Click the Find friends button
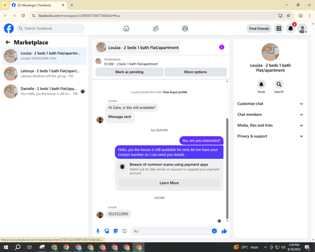Screen dimensions: 315x252 click(x=259, y=28)
